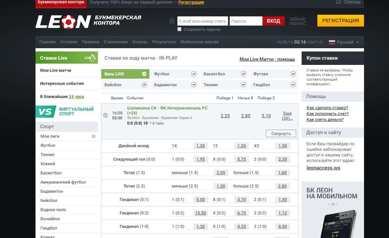Image resolution: width=389 pixels, height=238 pixels.
Task: Select Тотал 1.5 меньше odds 2.05
Action: (221, 173)
